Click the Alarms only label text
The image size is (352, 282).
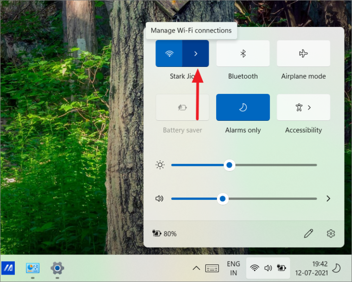(x=243, y=130)
